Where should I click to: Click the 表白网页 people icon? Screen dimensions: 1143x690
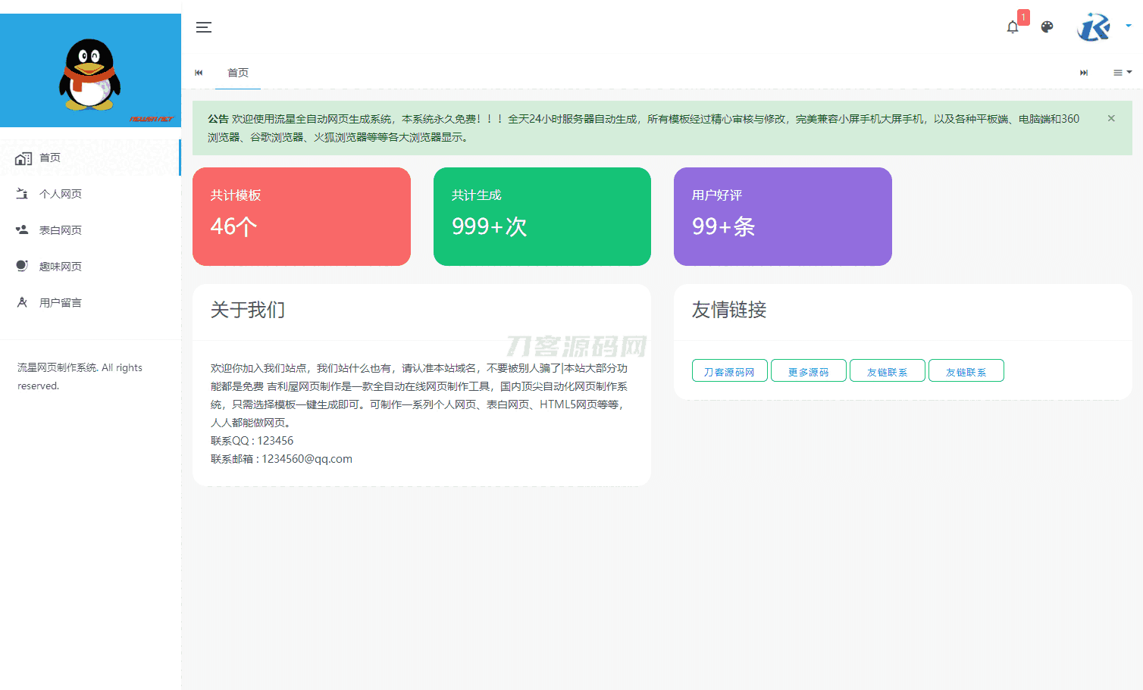click(x=23, y=229)
